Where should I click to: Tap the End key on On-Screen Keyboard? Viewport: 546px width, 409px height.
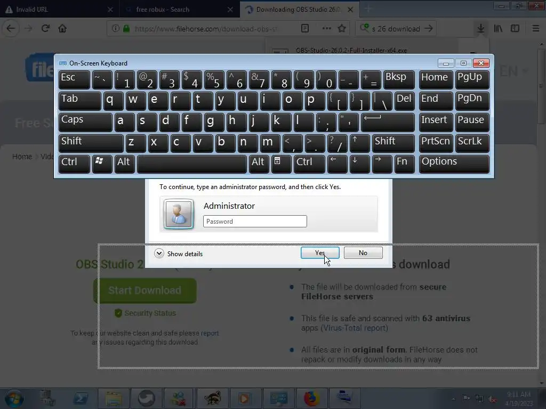pyautogui.click(x=436, y=101)
